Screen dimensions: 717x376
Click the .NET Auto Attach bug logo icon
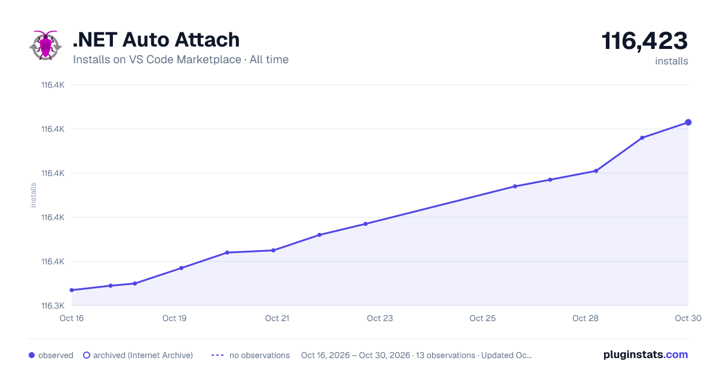pyautogui.click(x=45, y=45)
